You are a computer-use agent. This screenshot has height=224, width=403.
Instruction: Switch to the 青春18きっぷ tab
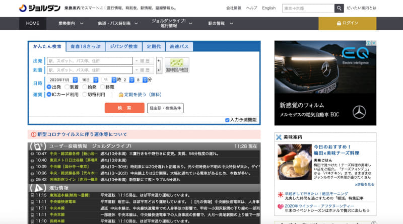coord(86,46)
